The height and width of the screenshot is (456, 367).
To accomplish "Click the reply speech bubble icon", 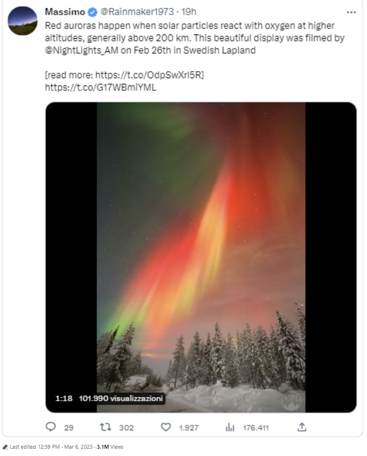I will tap(51, 426).
